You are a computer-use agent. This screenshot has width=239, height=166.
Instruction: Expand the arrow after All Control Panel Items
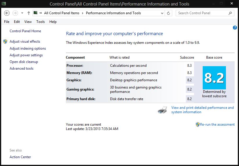(x=83, y=13)
